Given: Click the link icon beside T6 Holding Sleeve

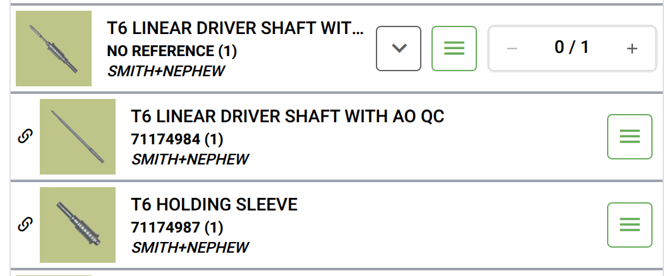Looking at the screenshot, I should pyautogui.click(x=24, y=224).
